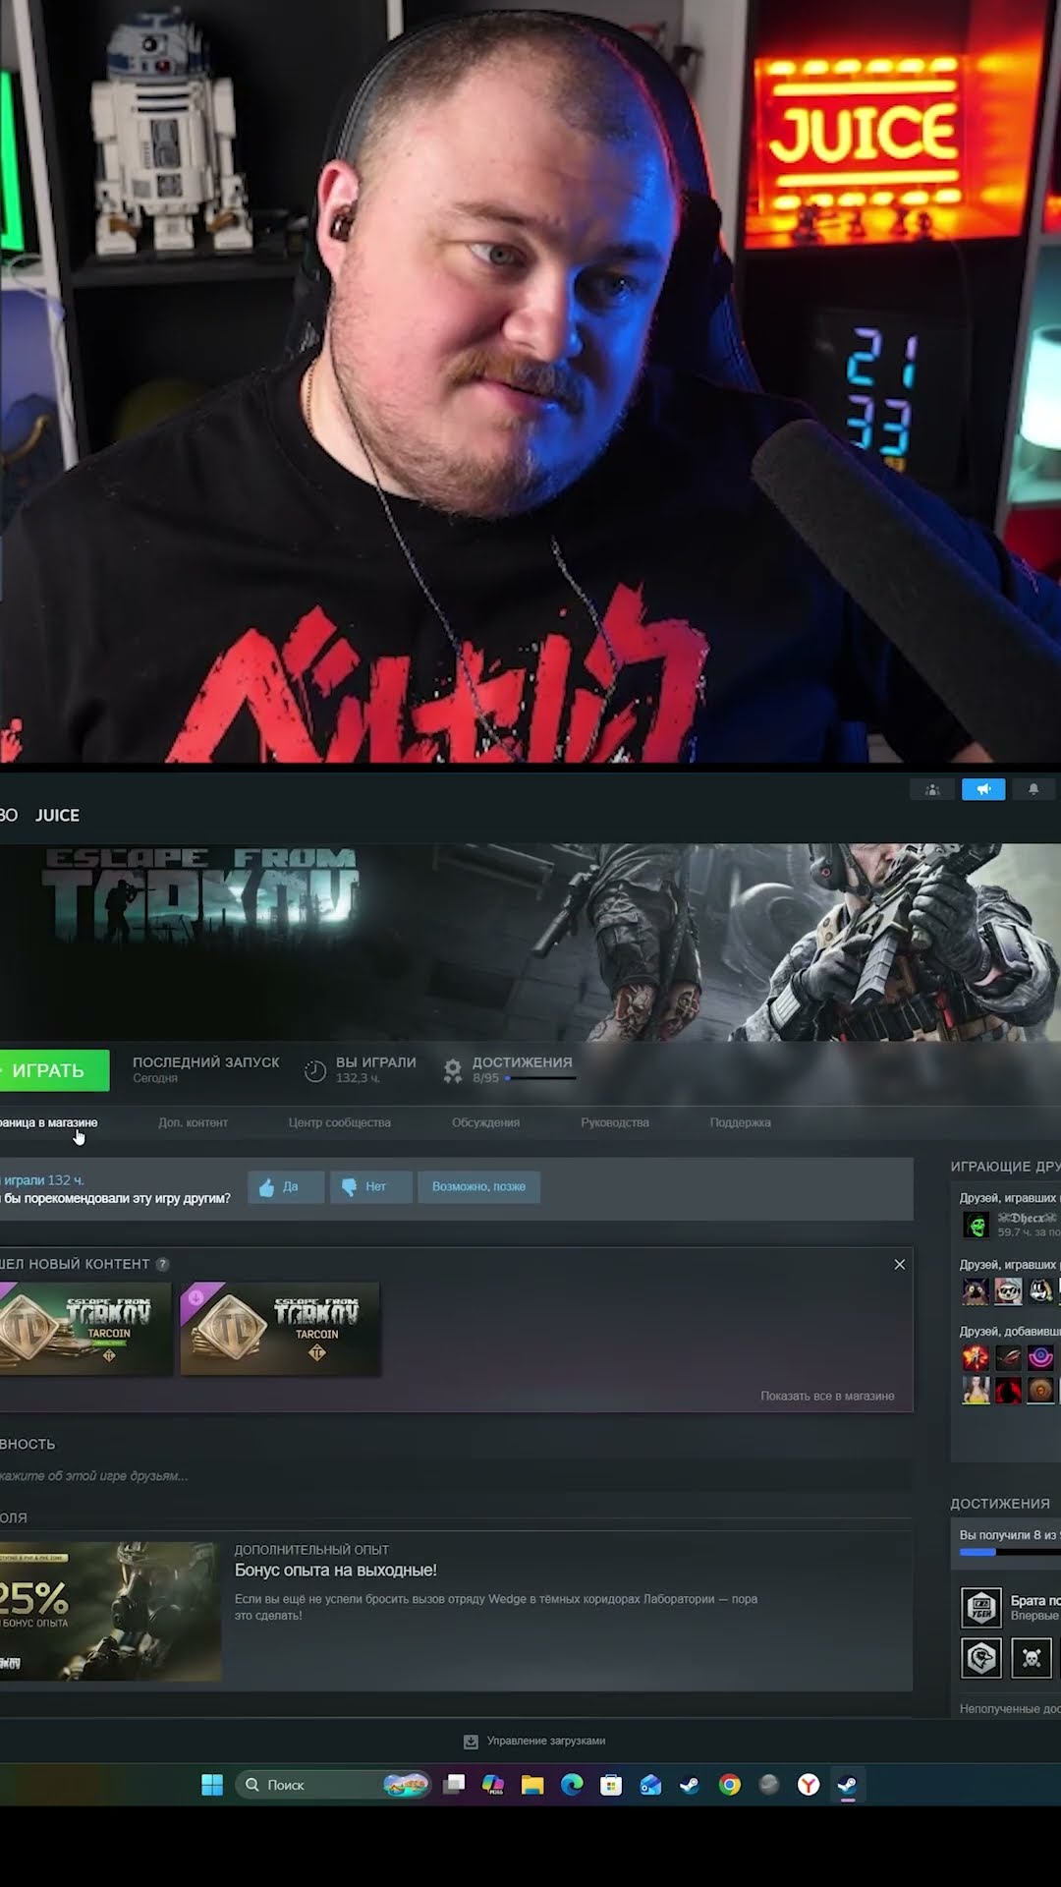The width and height of the screenshot is (1061, 1887).
Task: Open the second Tarcoin content thumbnail
Action: pyautogui.click(x=280, y=1328)
